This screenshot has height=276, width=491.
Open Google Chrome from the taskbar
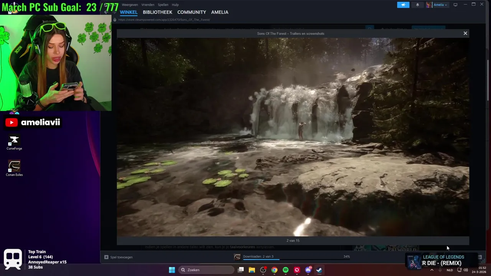click(274, 270)
